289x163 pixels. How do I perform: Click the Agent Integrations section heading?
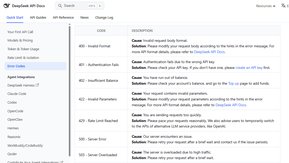(x=21, y=77)
